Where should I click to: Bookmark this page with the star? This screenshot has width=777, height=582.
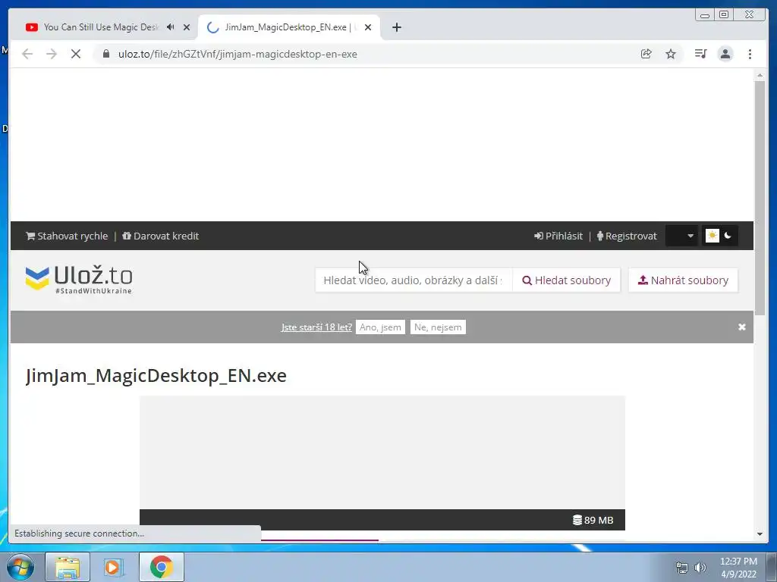(x=671, y=54)
